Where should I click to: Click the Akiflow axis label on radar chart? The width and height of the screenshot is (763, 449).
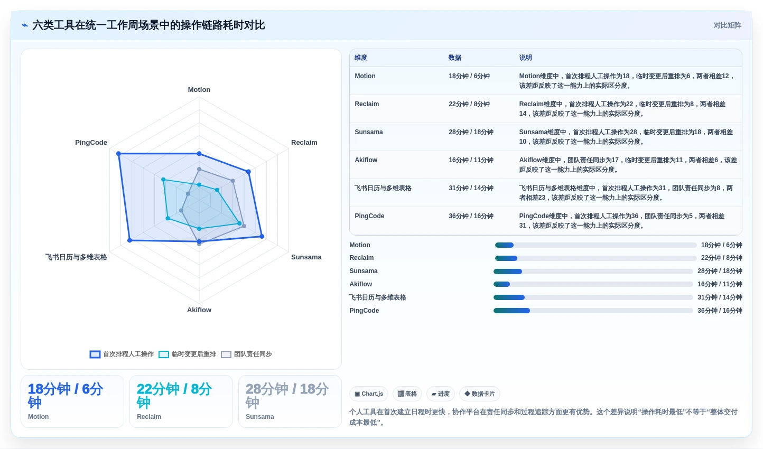pos(199,310)
